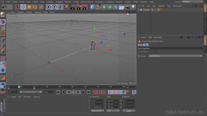Select Model mode cube icon
Viewport: 207px width, 116px height.
coord(3,22)
